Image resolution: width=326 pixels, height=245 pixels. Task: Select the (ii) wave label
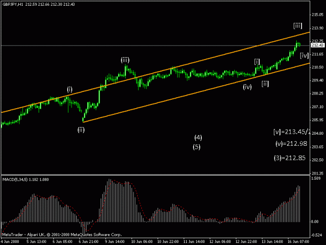[81, 130]
